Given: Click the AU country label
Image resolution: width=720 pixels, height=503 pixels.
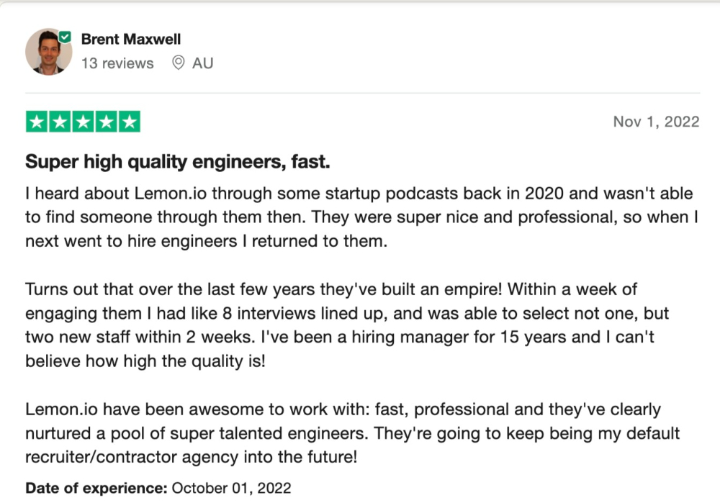Looking at the screenshot, I should [202, 63].
